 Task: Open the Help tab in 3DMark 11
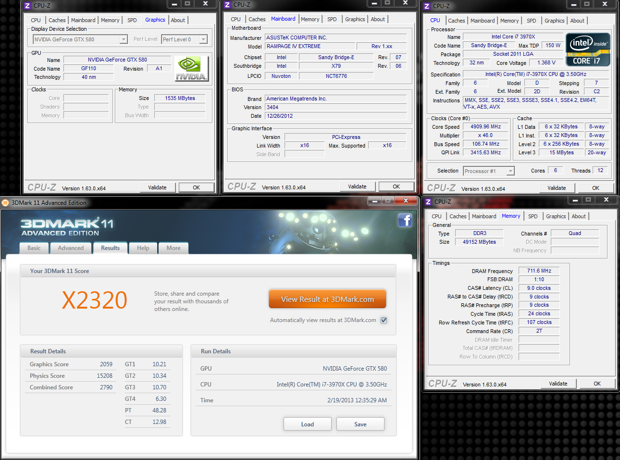143,248
